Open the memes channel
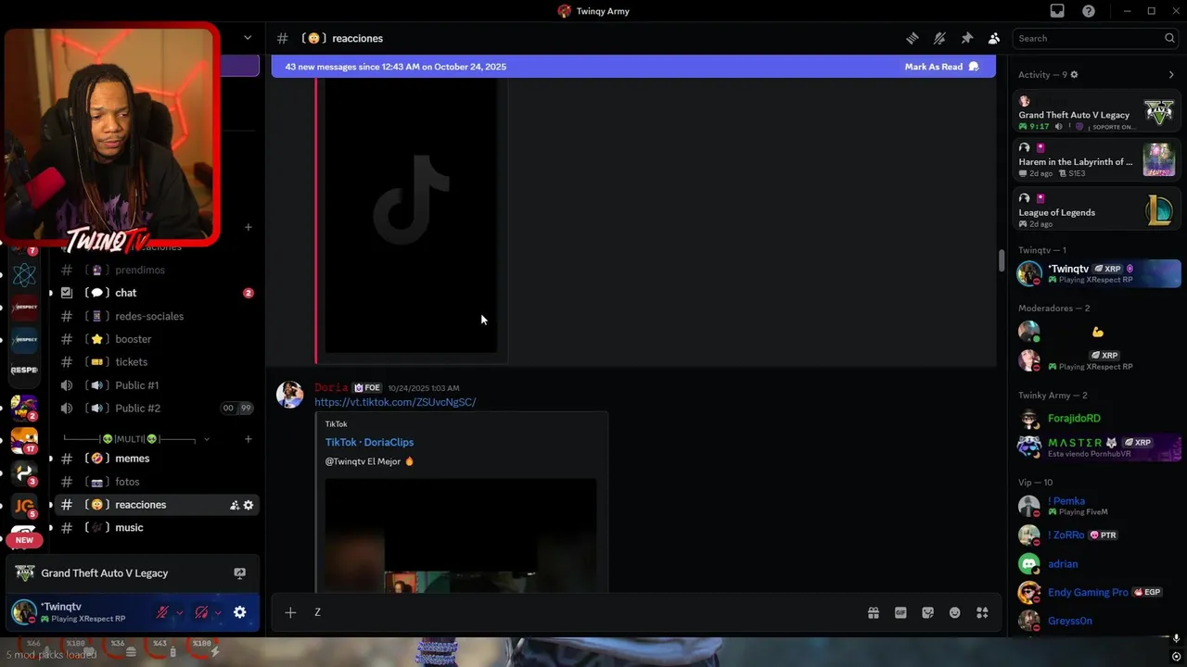 tap(156, 459)
